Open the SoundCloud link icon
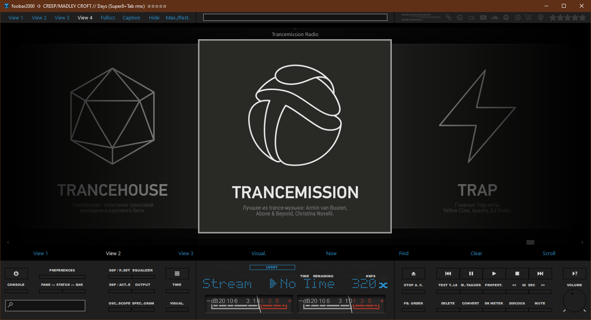Viewport: 591px width, 320px height. (494, 17)
